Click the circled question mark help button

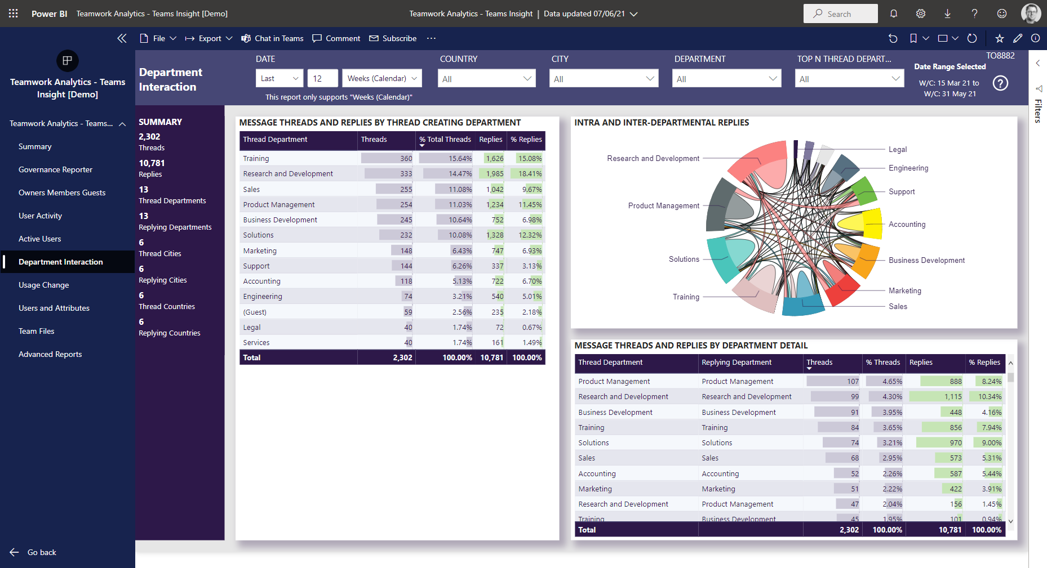coord(1001,83)
